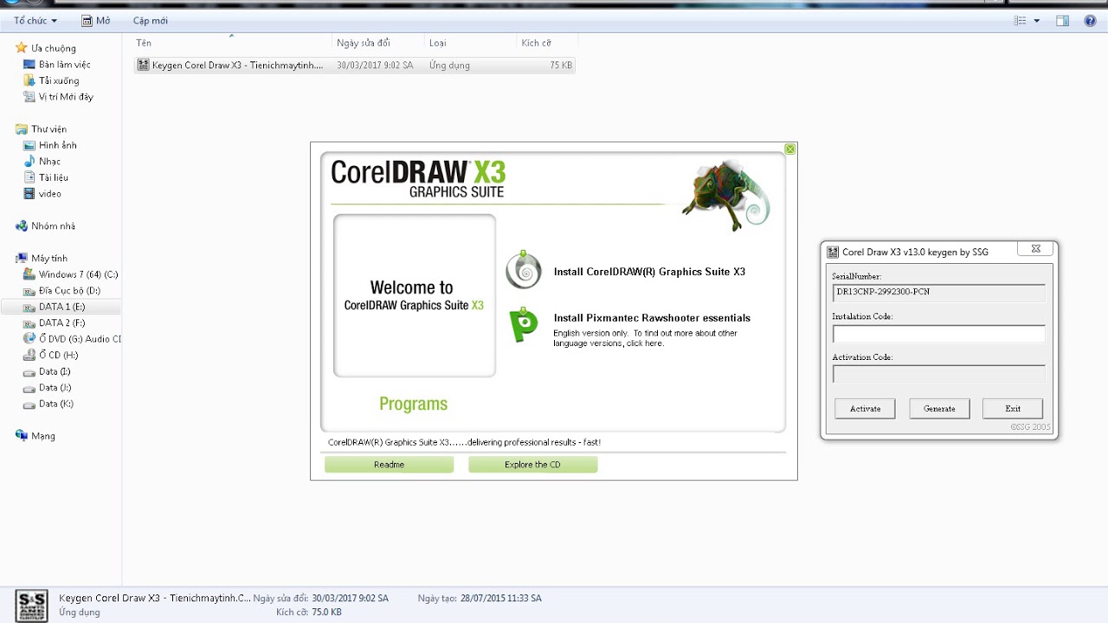The height and width of the screenshot is (623, 1108).
Task: Open the Data (I:) drive
Action: point(48,371)
